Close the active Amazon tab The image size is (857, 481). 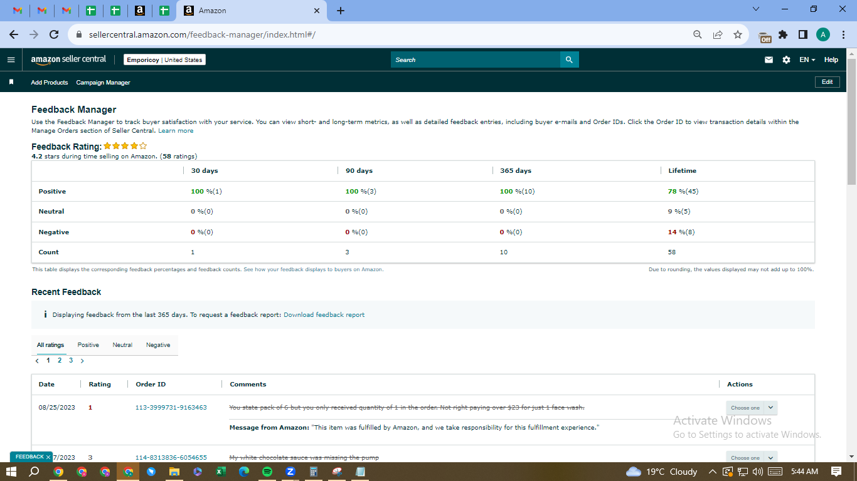coord(316,11)
